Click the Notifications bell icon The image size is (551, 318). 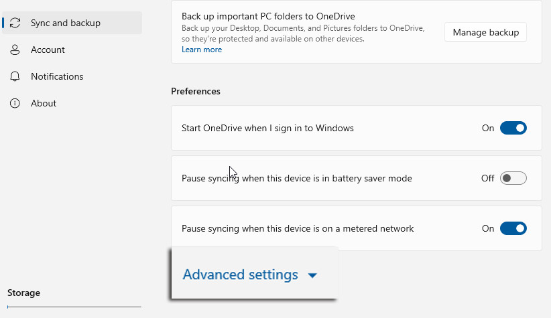point(15,76)
